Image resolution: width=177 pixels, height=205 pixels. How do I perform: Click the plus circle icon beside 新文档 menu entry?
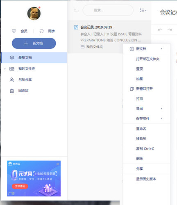tap(132, 49)
